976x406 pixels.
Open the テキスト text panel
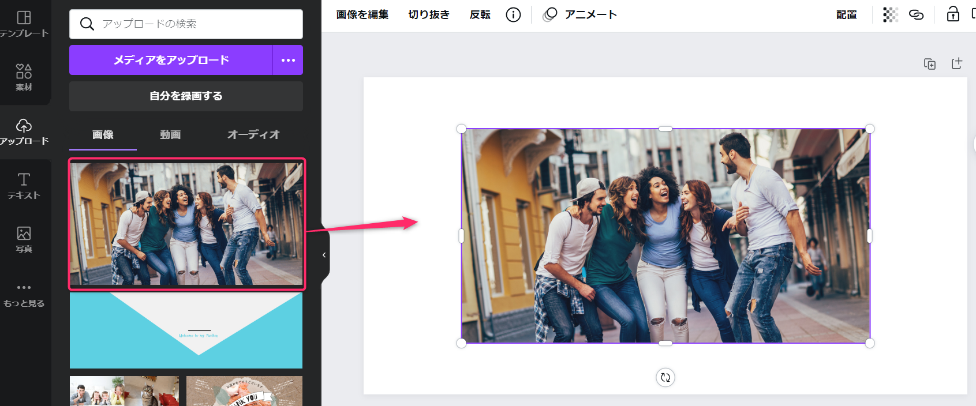coord(24,186)
